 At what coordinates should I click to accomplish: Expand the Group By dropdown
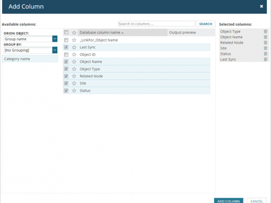click(55, 50)
